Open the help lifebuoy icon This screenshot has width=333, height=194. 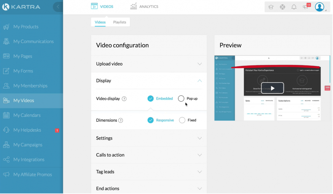point(282,7)
